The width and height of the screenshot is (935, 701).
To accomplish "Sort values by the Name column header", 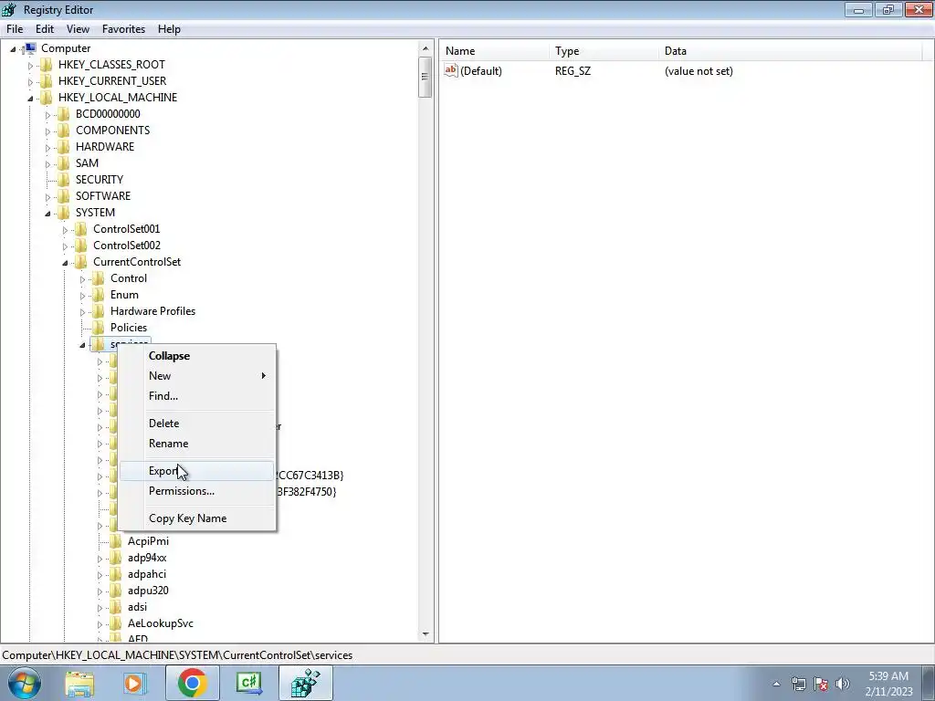I will pos(495,51).
